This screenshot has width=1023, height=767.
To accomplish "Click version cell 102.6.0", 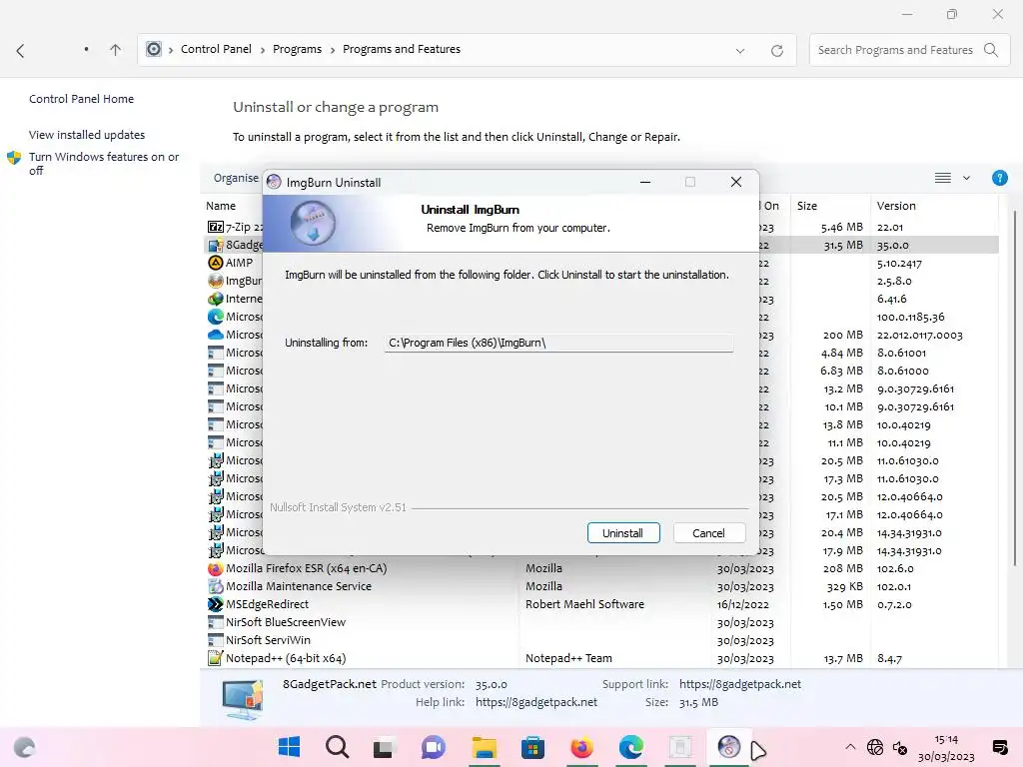I will (x=895, y=568).
